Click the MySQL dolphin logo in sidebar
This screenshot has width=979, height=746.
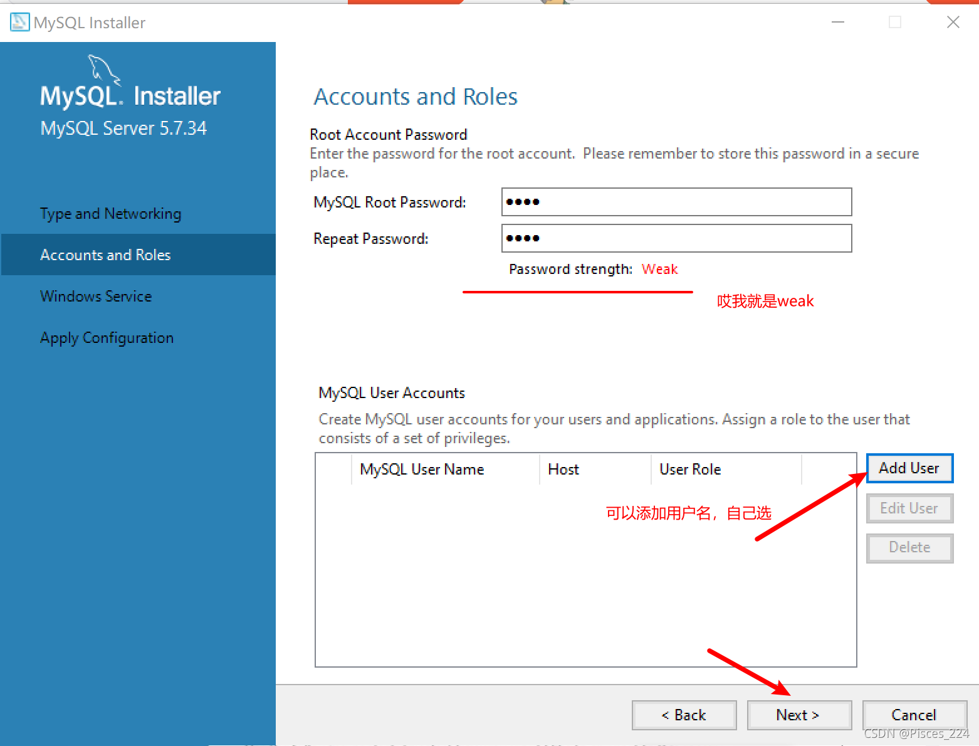click(103, 69)
